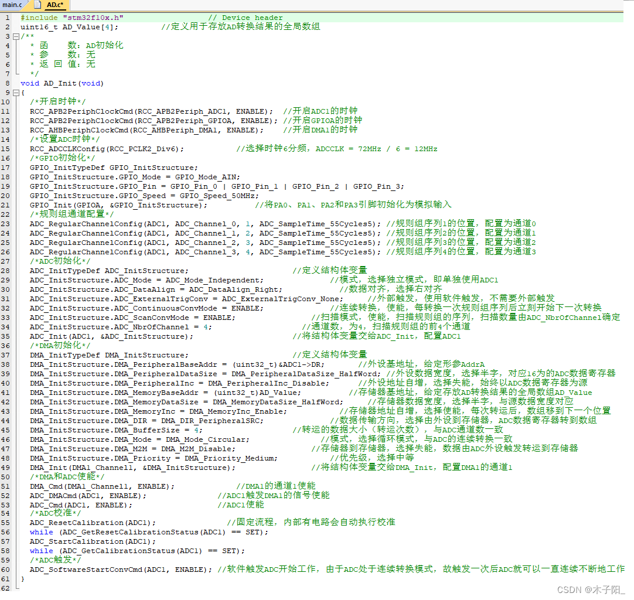Click the DMA_MemoryBaseAddr assignment line

click(165, 393)
